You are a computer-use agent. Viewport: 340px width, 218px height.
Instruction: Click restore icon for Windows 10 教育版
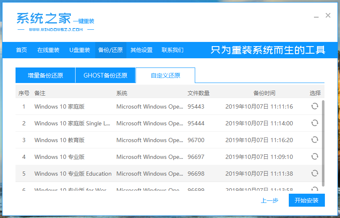click(314, 140)
